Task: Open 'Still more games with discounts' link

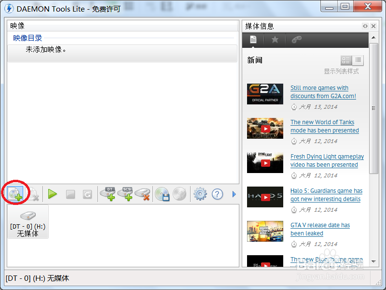Action: [323, 92]
